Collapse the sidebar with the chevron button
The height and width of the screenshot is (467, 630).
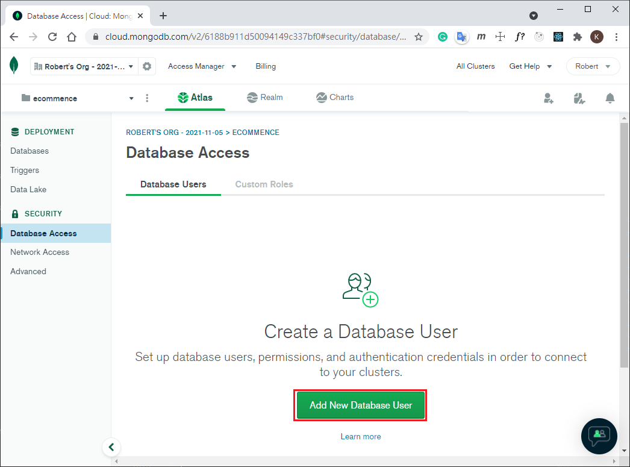(111, 447)
